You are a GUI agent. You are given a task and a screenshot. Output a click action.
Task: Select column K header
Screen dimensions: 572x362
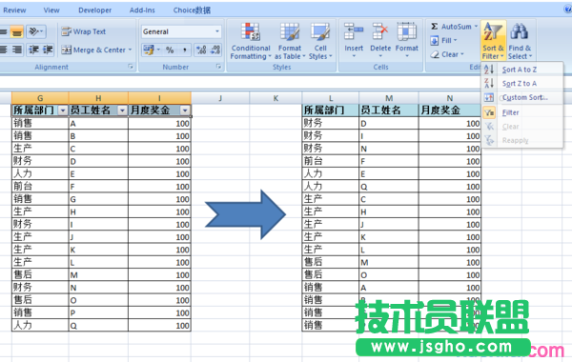[276, 98]
